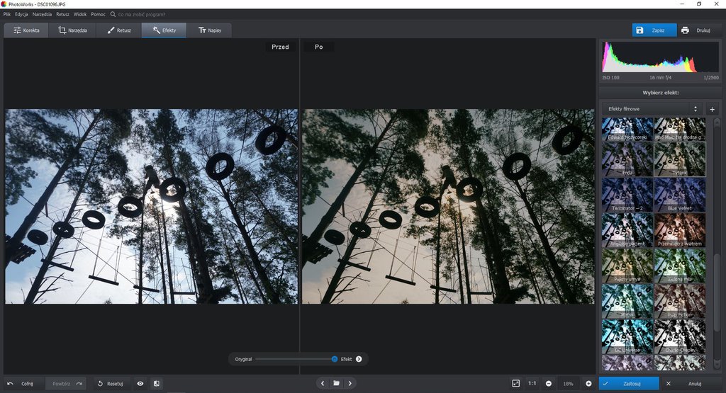Go to previous photo arrow
Viewport: 726px width, 393px height.
point(323,383)
